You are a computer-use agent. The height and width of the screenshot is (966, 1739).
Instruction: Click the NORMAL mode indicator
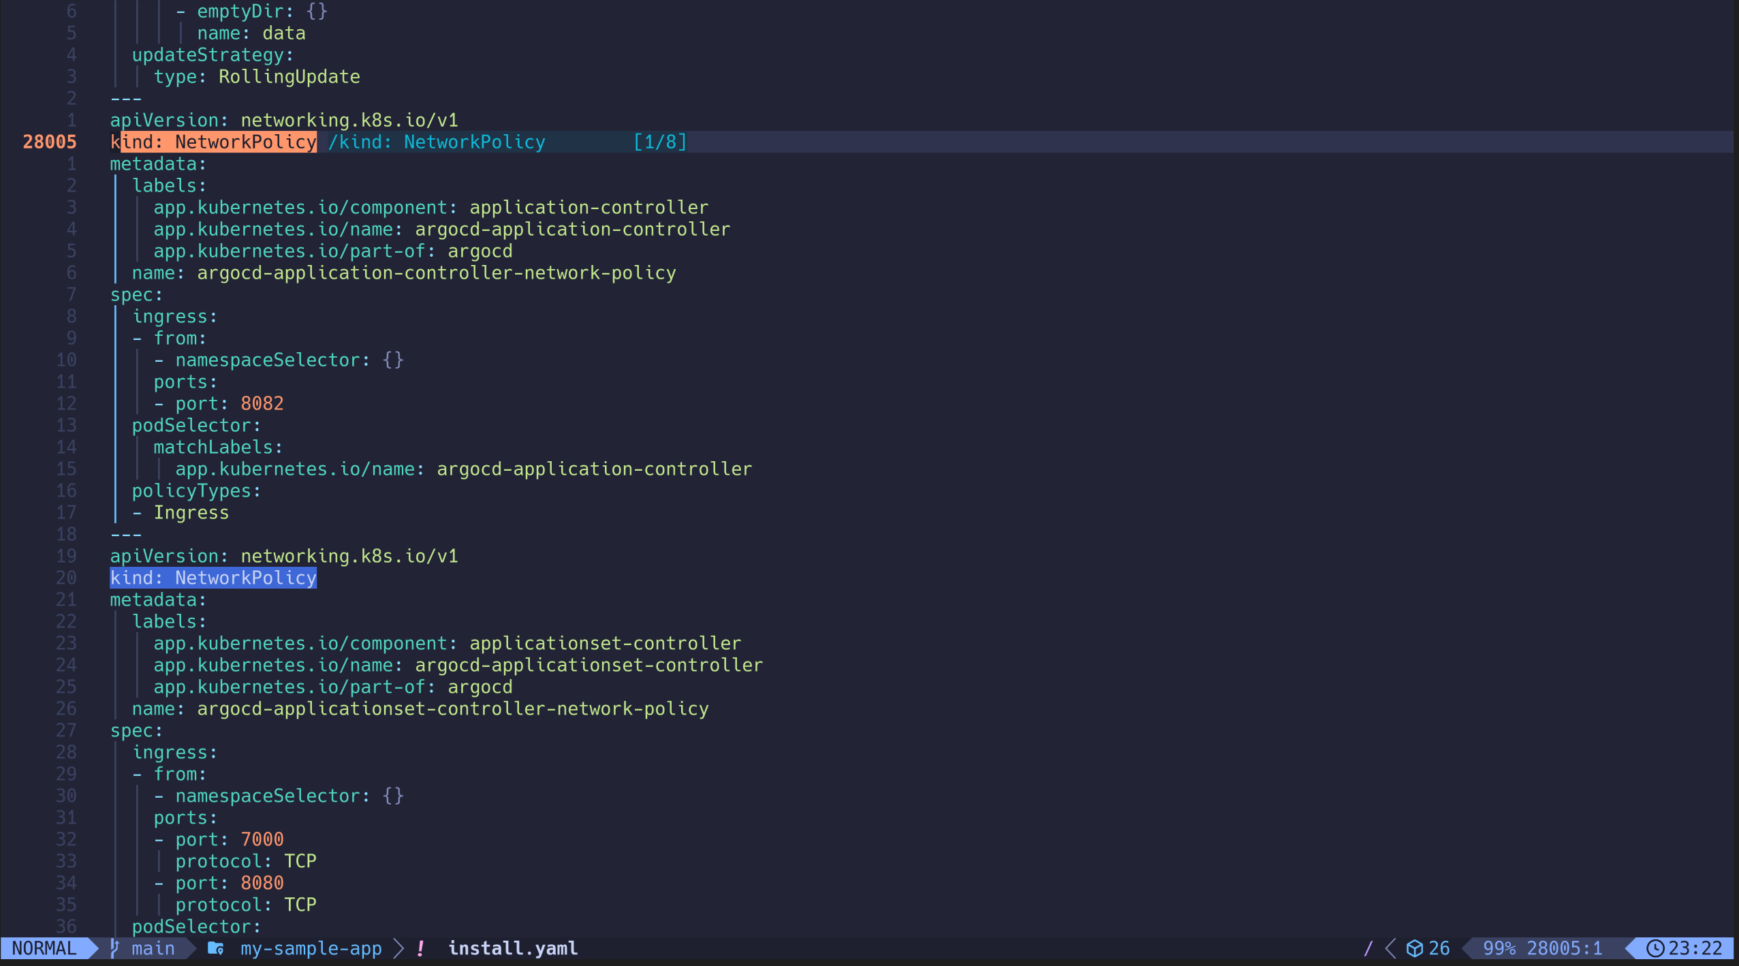tap(44, 948)
